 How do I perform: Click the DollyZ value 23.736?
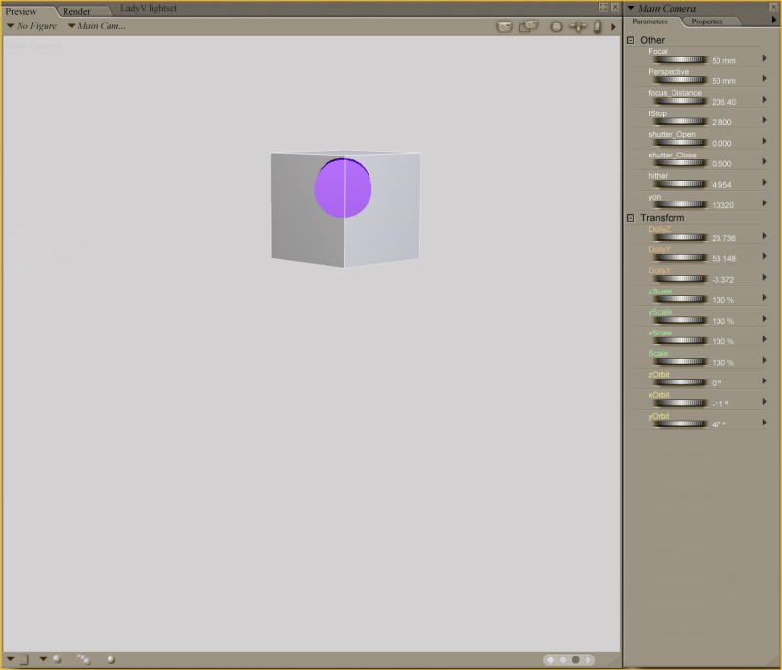click(x=723, y=238)
